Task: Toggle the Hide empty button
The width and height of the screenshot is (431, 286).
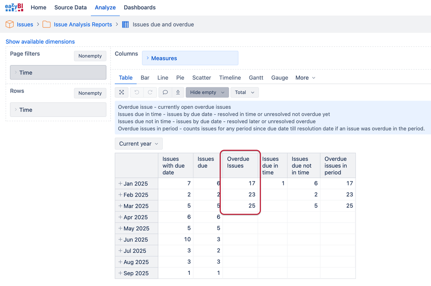Action: click(207, 92)
